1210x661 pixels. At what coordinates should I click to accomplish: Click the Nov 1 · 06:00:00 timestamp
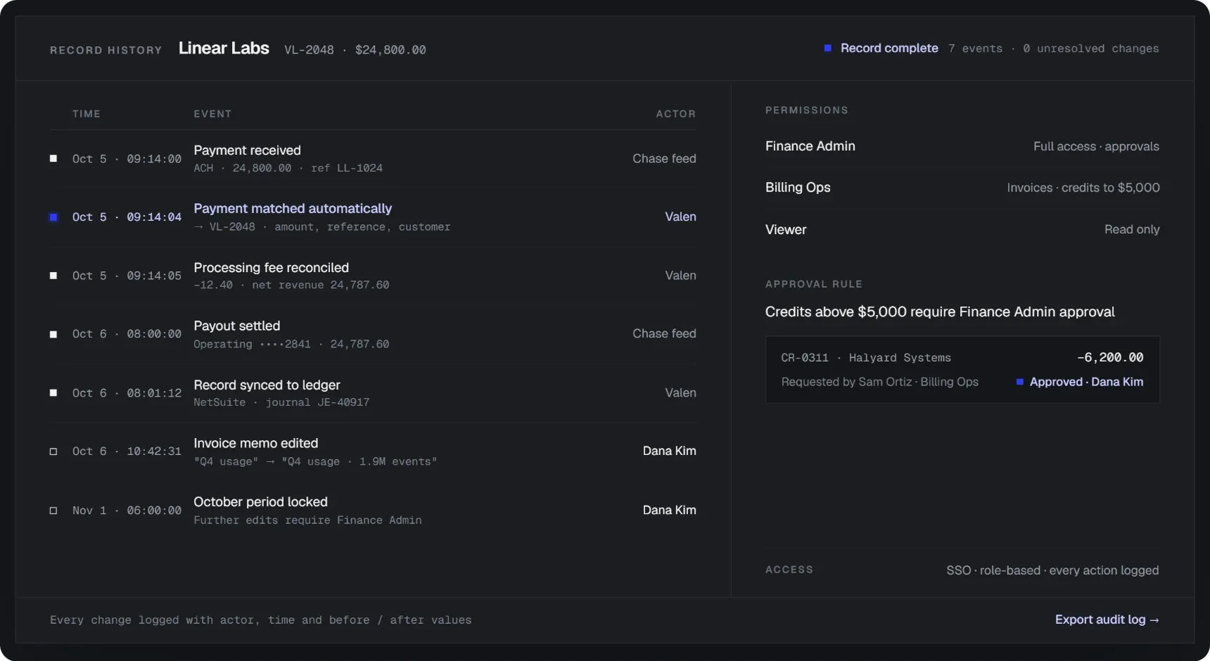coord(127,511)
